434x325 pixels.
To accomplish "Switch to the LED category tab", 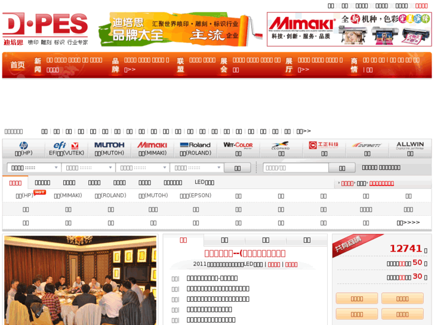I will pos(204,182).
